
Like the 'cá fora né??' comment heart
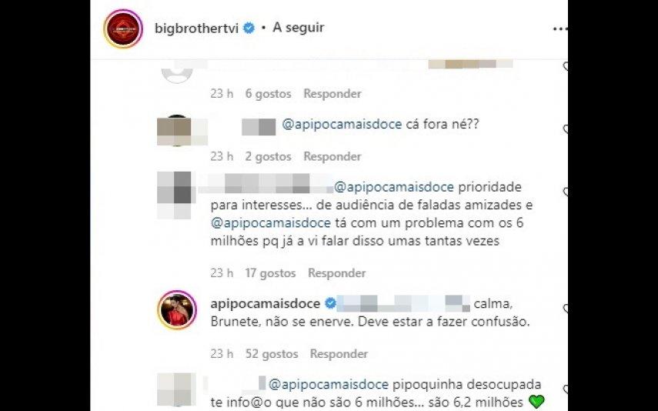coord(565,129)
